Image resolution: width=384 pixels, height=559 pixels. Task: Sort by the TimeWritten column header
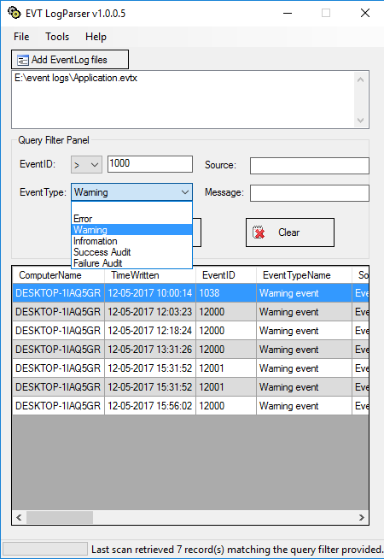pyautogui.click(x=150, y=275)
